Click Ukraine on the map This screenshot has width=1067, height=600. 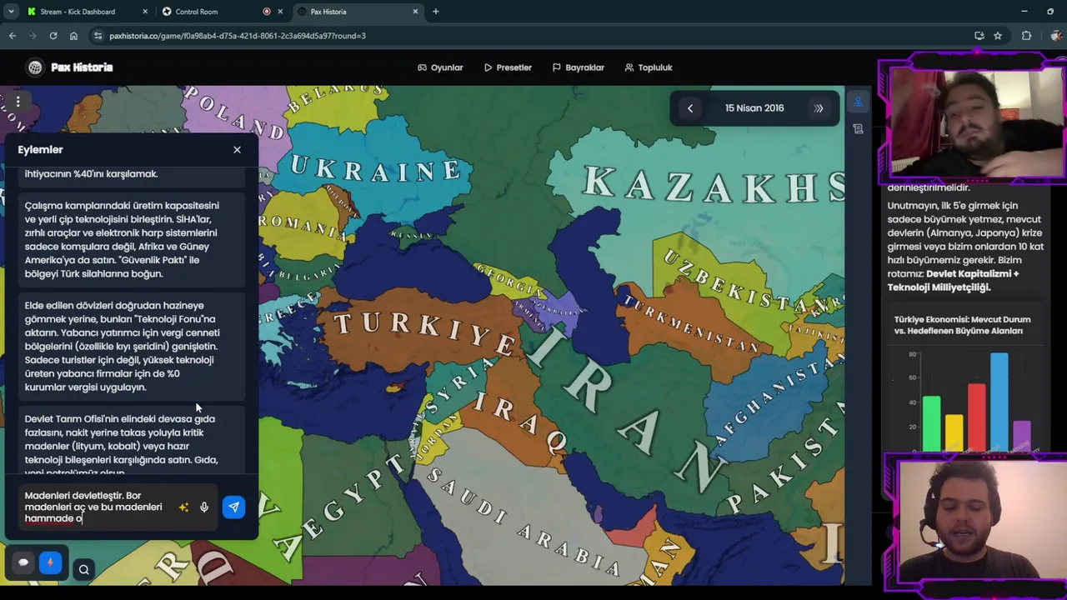375,168
